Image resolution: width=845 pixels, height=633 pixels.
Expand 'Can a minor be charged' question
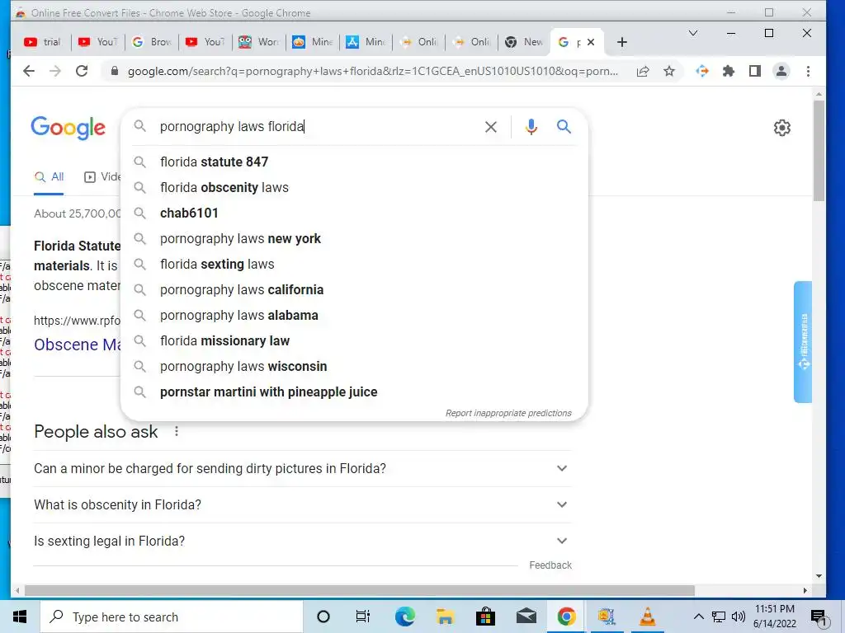point(302,469)
